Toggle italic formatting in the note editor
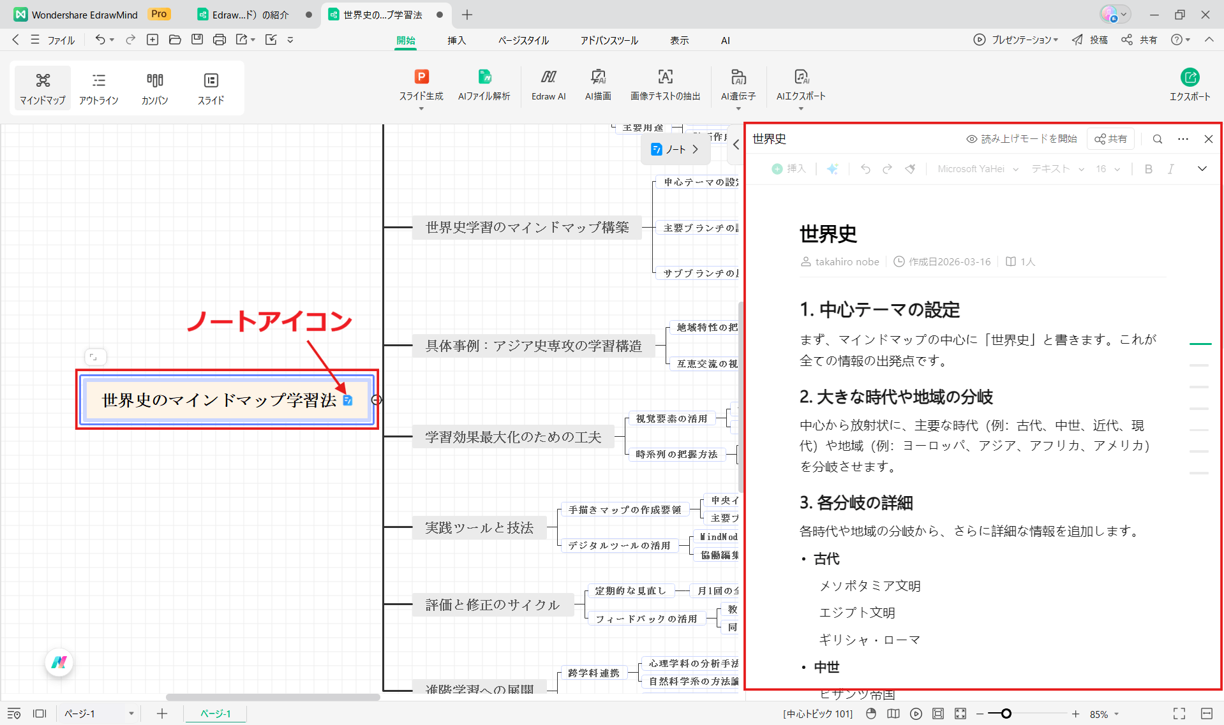The width and height of the screenshot is (1224, 725). click(x=1171, y=168)
